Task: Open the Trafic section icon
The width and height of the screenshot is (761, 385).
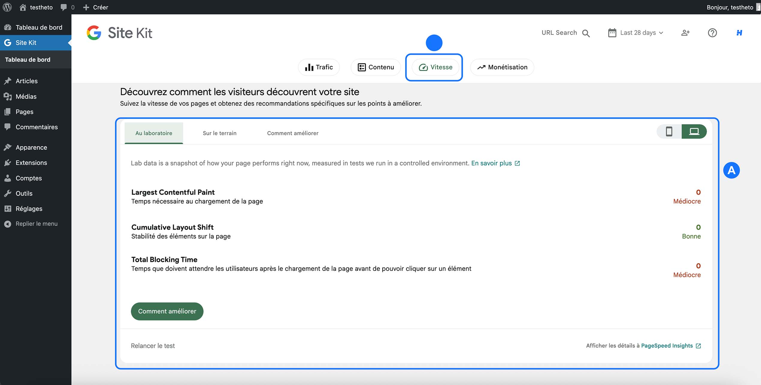Action: (309, 67)
